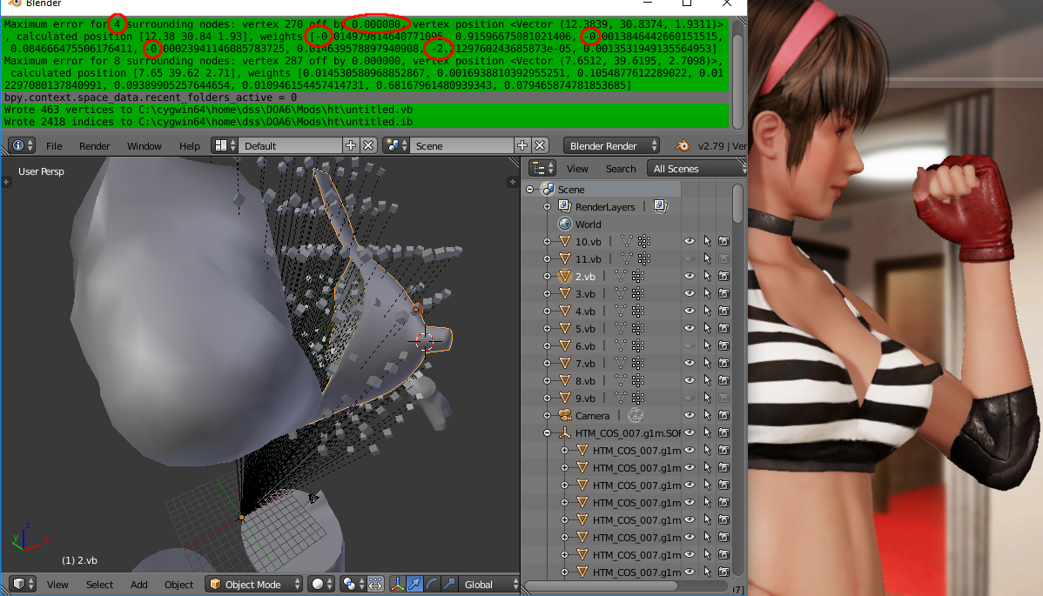This screenshot has width=1043, height=596.
Task: Toggle visibility of Camera
Action: click(x=690, y=416)
